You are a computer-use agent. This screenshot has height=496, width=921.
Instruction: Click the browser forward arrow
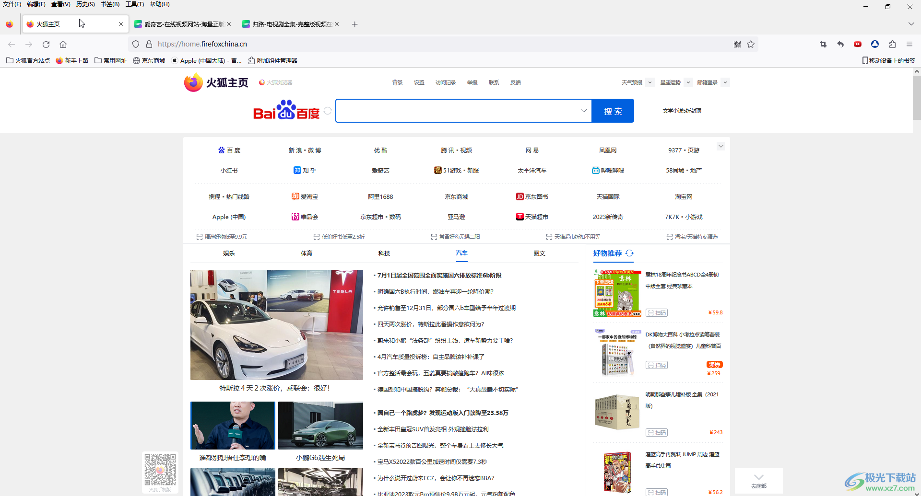point(29,44)
